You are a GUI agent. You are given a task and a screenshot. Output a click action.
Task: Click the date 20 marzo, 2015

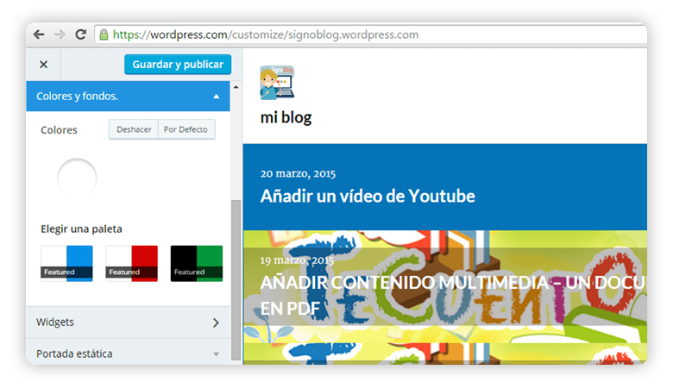pos(298,173)
